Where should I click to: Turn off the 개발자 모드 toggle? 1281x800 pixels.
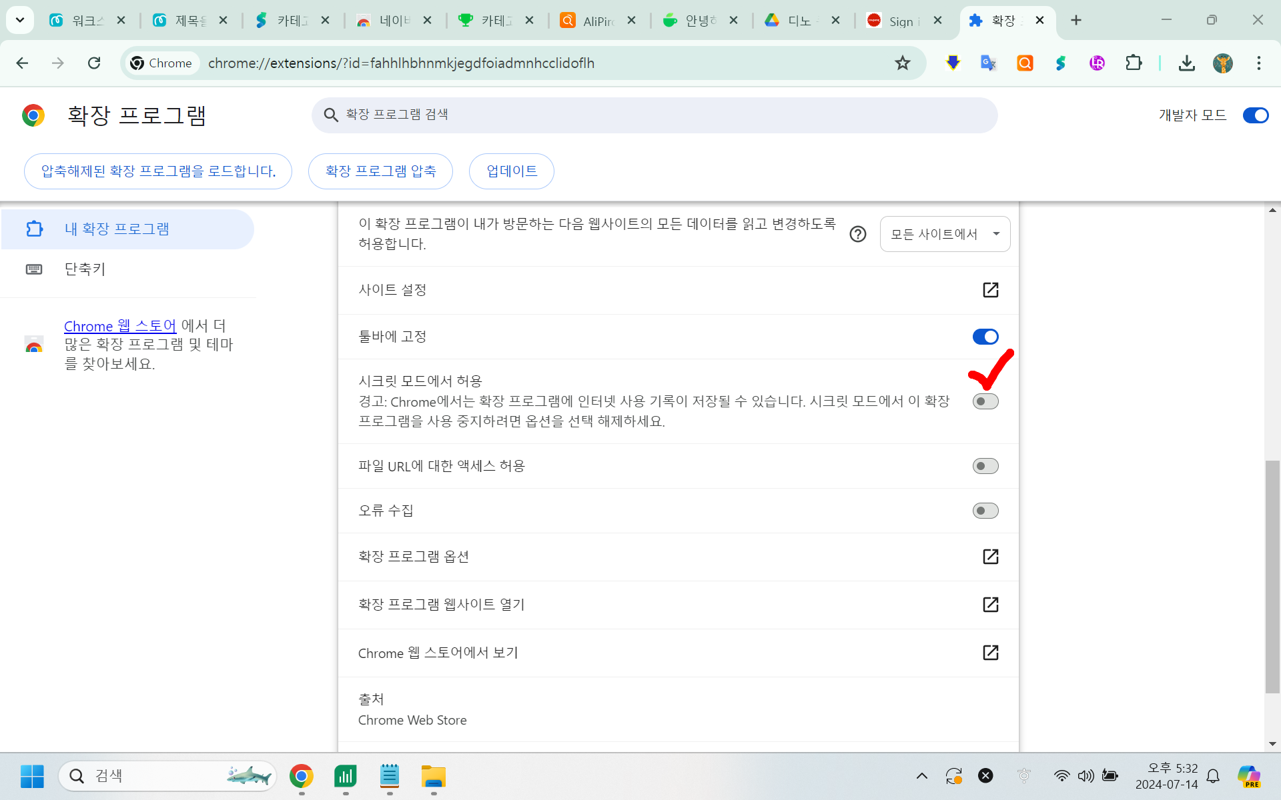1255,115
